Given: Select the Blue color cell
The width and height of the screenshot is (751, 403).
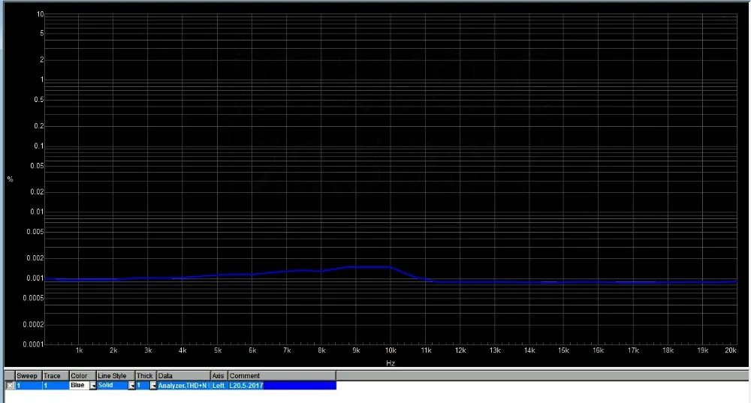Looking at the screenshot, I should click(79, 385).
